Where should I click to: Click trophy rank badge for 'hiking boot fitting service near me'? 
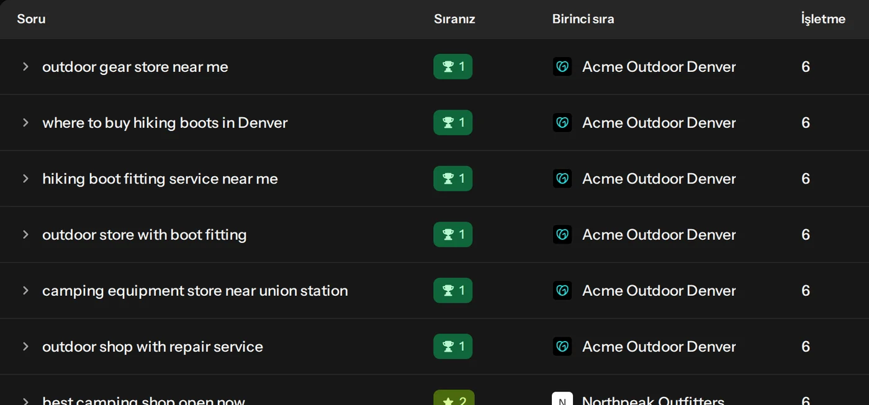(x=453, y=179)
